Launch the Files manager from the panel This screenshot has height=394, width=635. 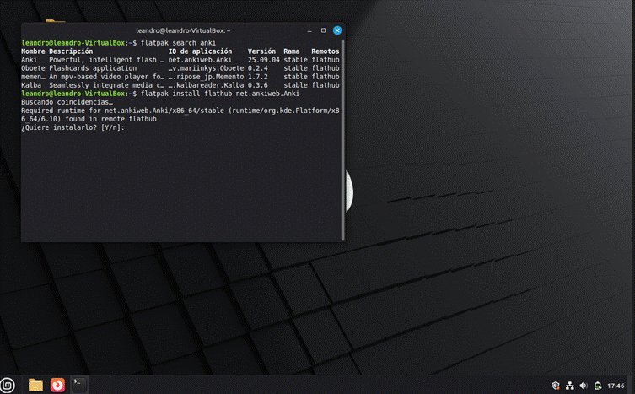(x=35, y=385)
